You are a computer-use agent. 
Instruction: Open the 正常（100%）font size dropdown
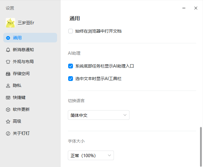click(91, 155)
